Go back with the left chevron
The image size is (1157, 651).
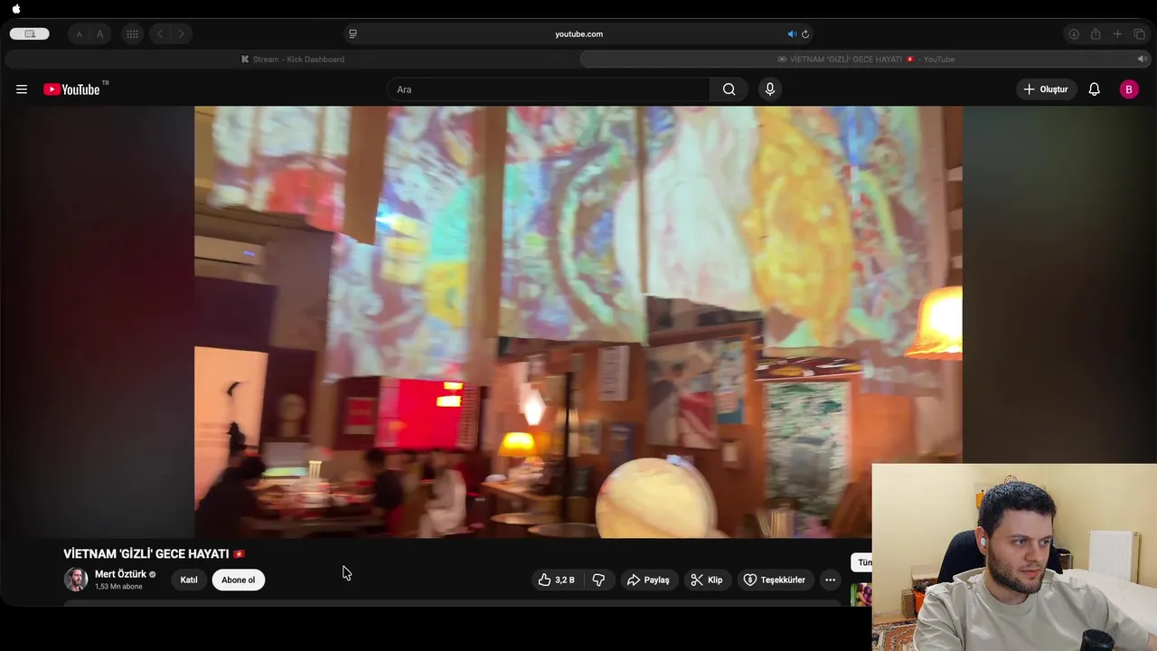160,34
